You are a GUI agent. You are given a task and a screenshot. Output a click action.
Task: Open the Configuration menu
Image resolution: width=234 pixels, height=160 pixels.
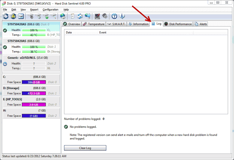tap(50, 10)
